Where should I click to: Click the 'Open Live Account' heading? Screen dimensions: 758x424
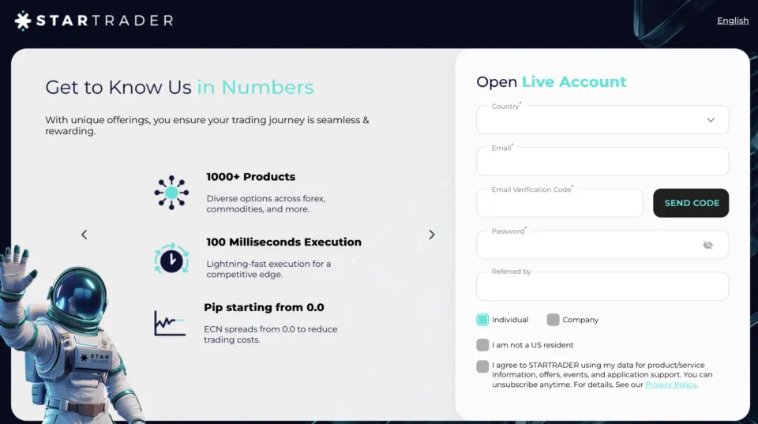[x=551, y=81]
